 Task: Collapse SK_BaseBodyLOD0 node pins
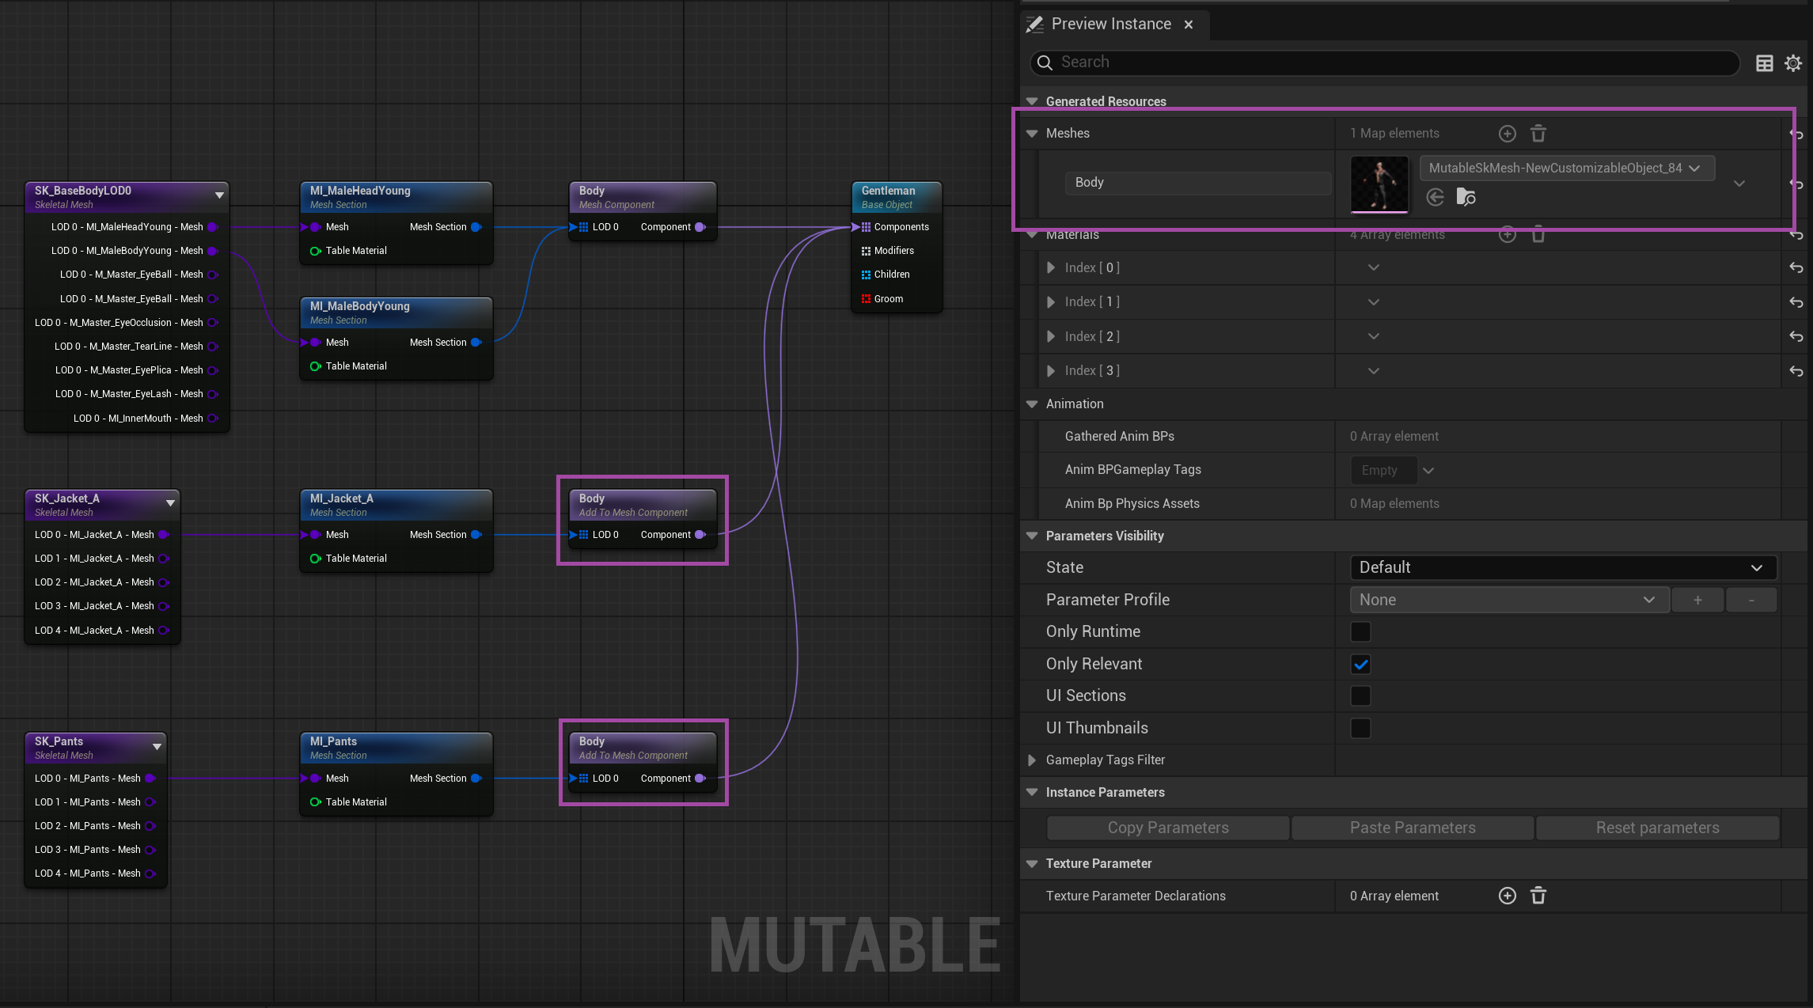[219, 195]
